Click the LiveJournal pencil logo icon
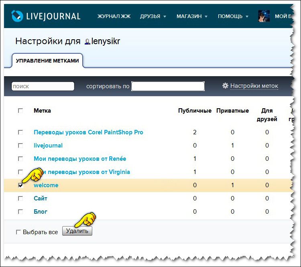 click(x=17, y=16)
